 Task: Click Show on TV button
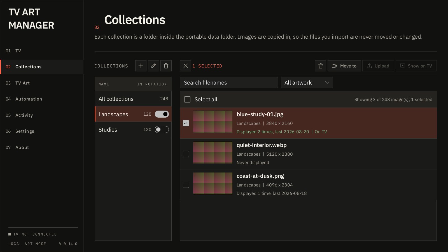416,66
